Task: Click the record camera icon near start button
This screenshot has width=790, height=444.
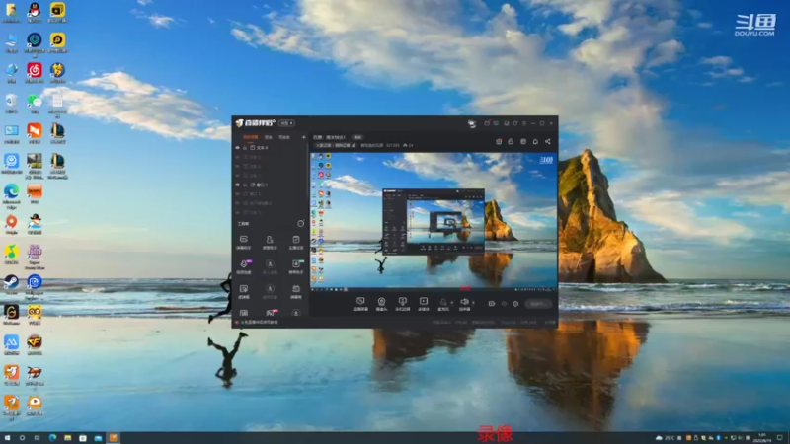Action: (491, 304)
